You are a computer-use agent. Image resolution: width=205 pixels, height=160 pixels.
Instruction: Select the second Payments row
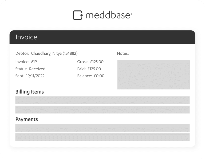pyautogui.click(x=102, y=137)
